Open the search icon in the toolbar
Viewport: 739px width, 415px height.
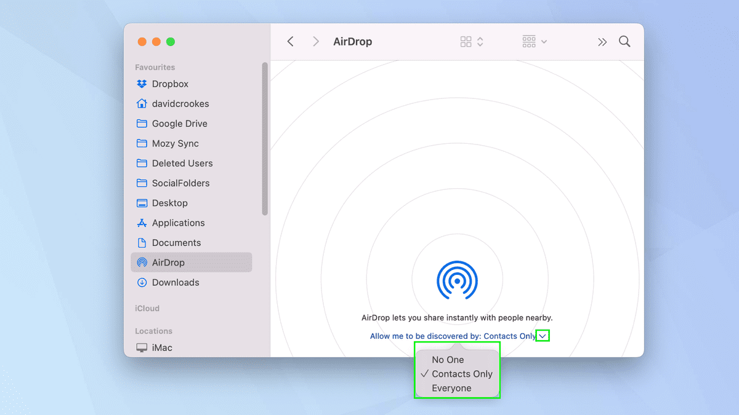(624, 41)
